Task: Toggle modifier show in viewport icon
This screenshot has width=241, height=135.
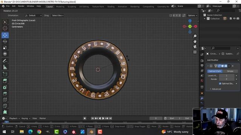Action: pos(223,66)
